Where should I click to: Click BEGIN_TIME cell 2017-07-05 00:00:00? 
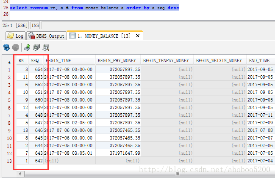click(69, 145)
